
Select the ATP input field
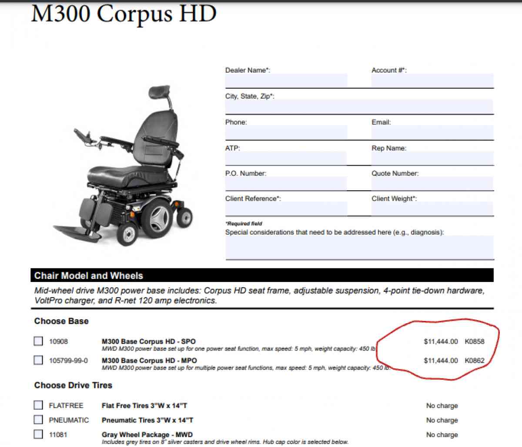click(x=285, y=158)
